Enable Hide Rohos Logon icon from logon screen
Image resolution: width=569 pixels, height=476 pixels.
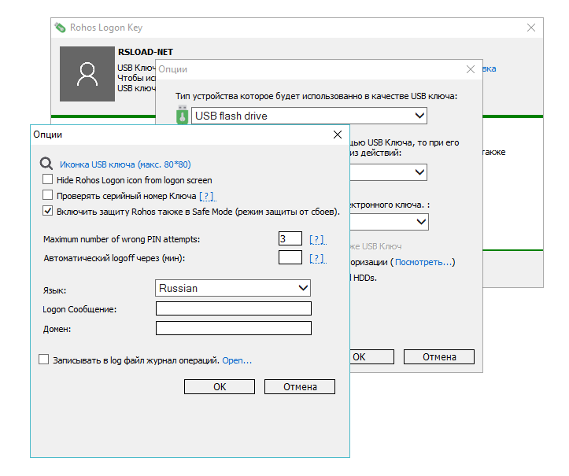[47, 179]
